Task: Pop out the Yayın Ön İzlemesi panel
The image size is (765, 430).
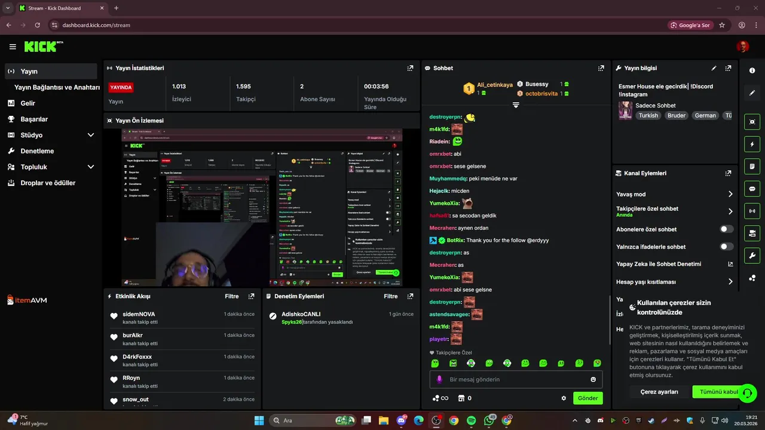Action: (410, 121)
